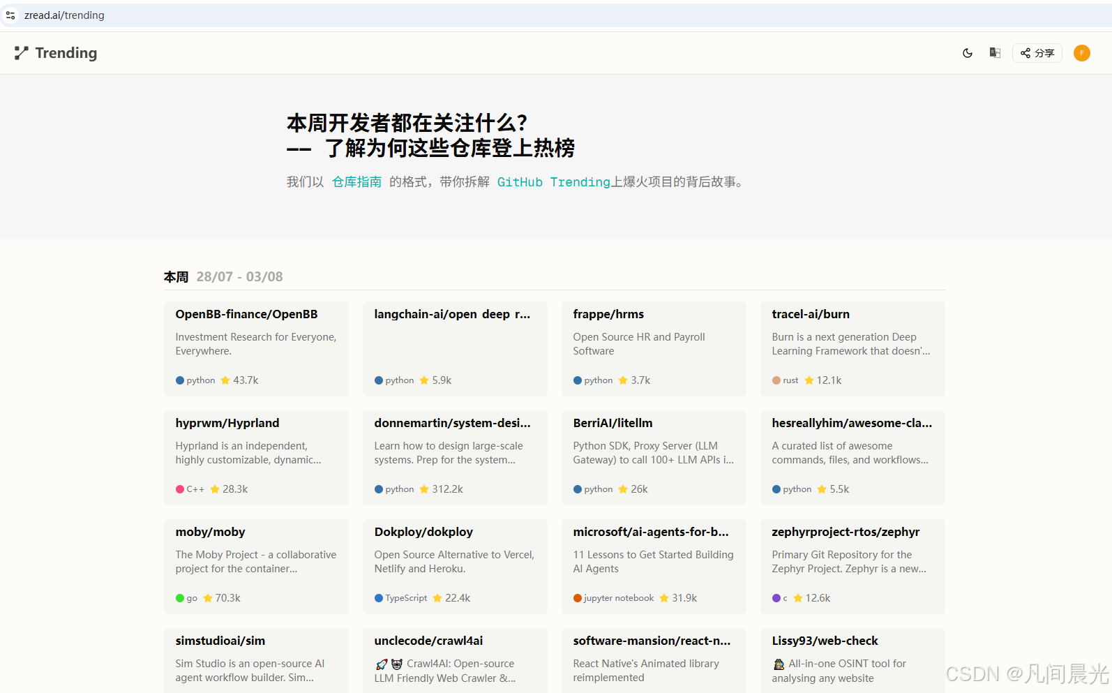Click the rocket emoji on crawl4ai card
This screenshot has height=693, width=1112.
pyautogui.click(x=381, y=664)
